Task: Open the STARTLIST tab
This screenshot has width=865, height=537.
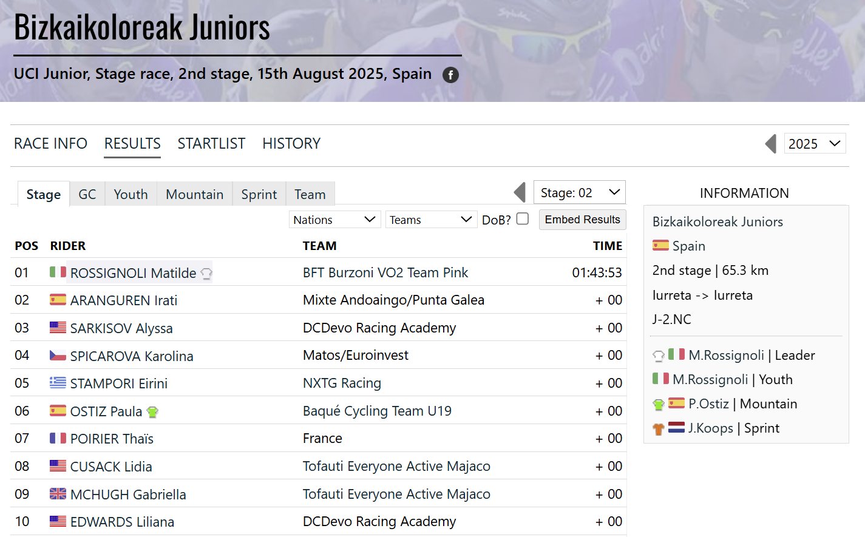Action: tap(211, 144)
